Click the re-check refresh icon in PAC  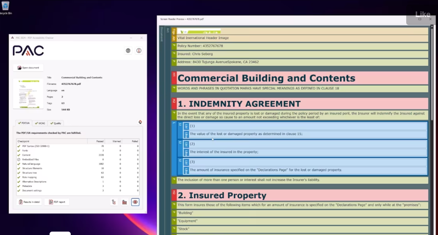point(140,122)
